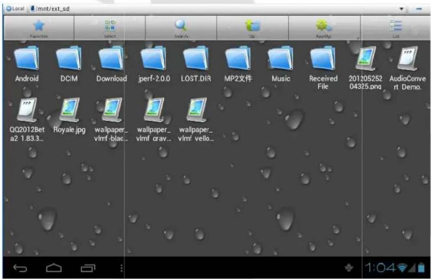The height and width of the screenshot is (279, 431).
Task: Open the wallpaper_vlmf yellow image
Action: tap(196, 119)
